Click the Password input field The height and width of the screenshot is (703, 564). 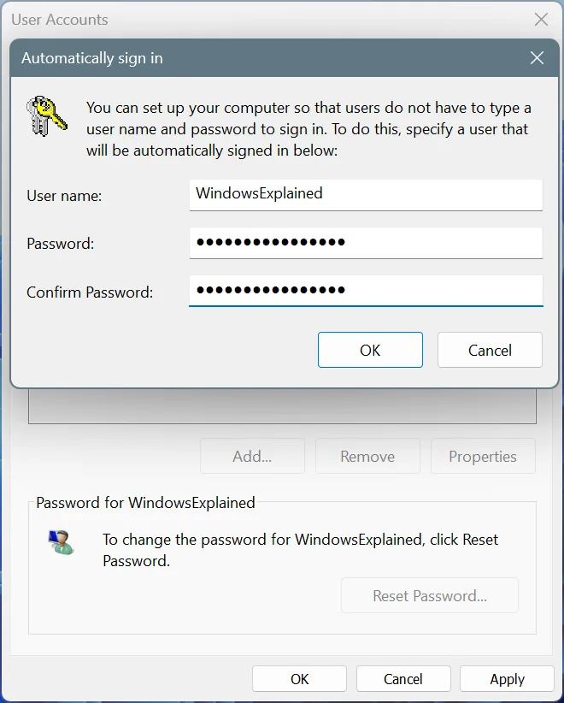point(366,243)
